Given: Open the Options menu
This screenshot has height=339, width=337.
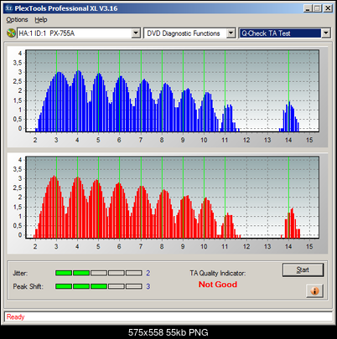Looking at the screenshot, I should [17, 20].
